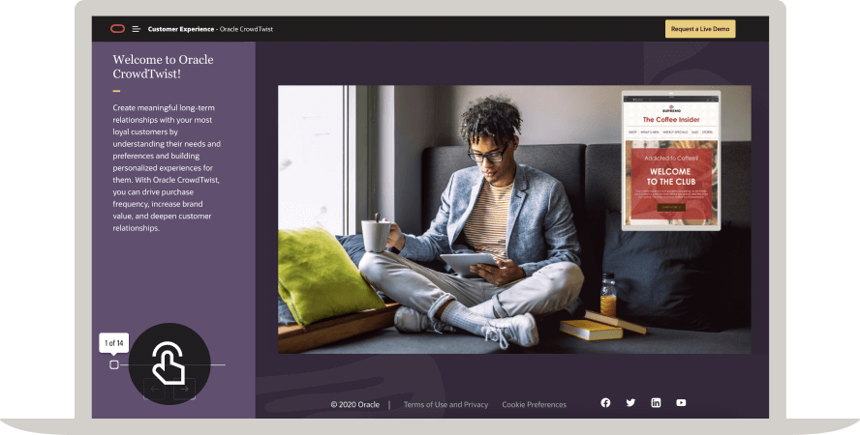Screen dimensions: 860x435
Task: Open Terms of Use and Privacy link
Action: click(445, 405)
